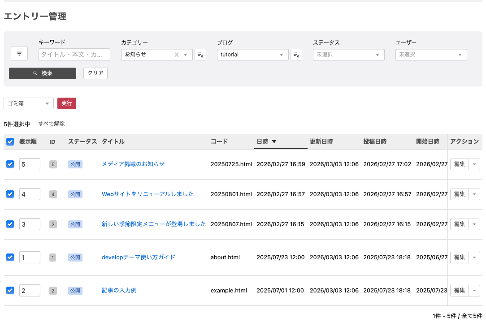
Task: Sort by 更新日時 column header
Action: pyautogui.click(x=321, y=142)
